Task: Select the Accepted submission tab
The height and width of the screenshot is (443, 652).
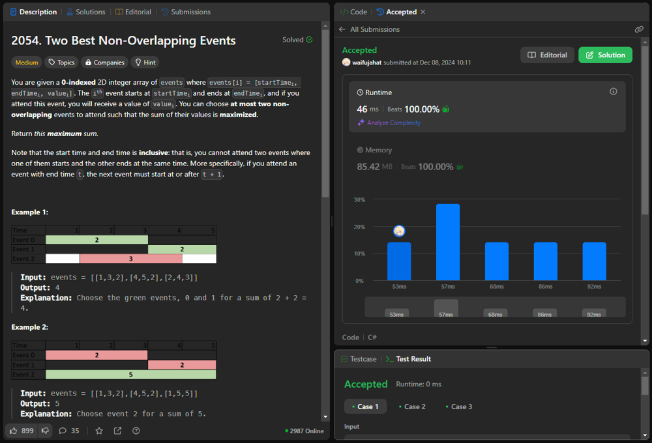Action: (396, 12)
